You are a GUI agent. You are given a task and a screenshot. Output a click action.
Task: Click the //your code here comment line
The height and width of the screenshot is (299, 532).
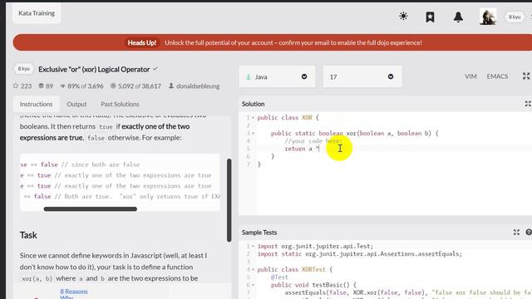[313, 141]
